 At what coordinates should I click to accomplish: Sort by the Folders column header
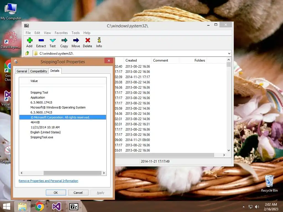[193, 60]
